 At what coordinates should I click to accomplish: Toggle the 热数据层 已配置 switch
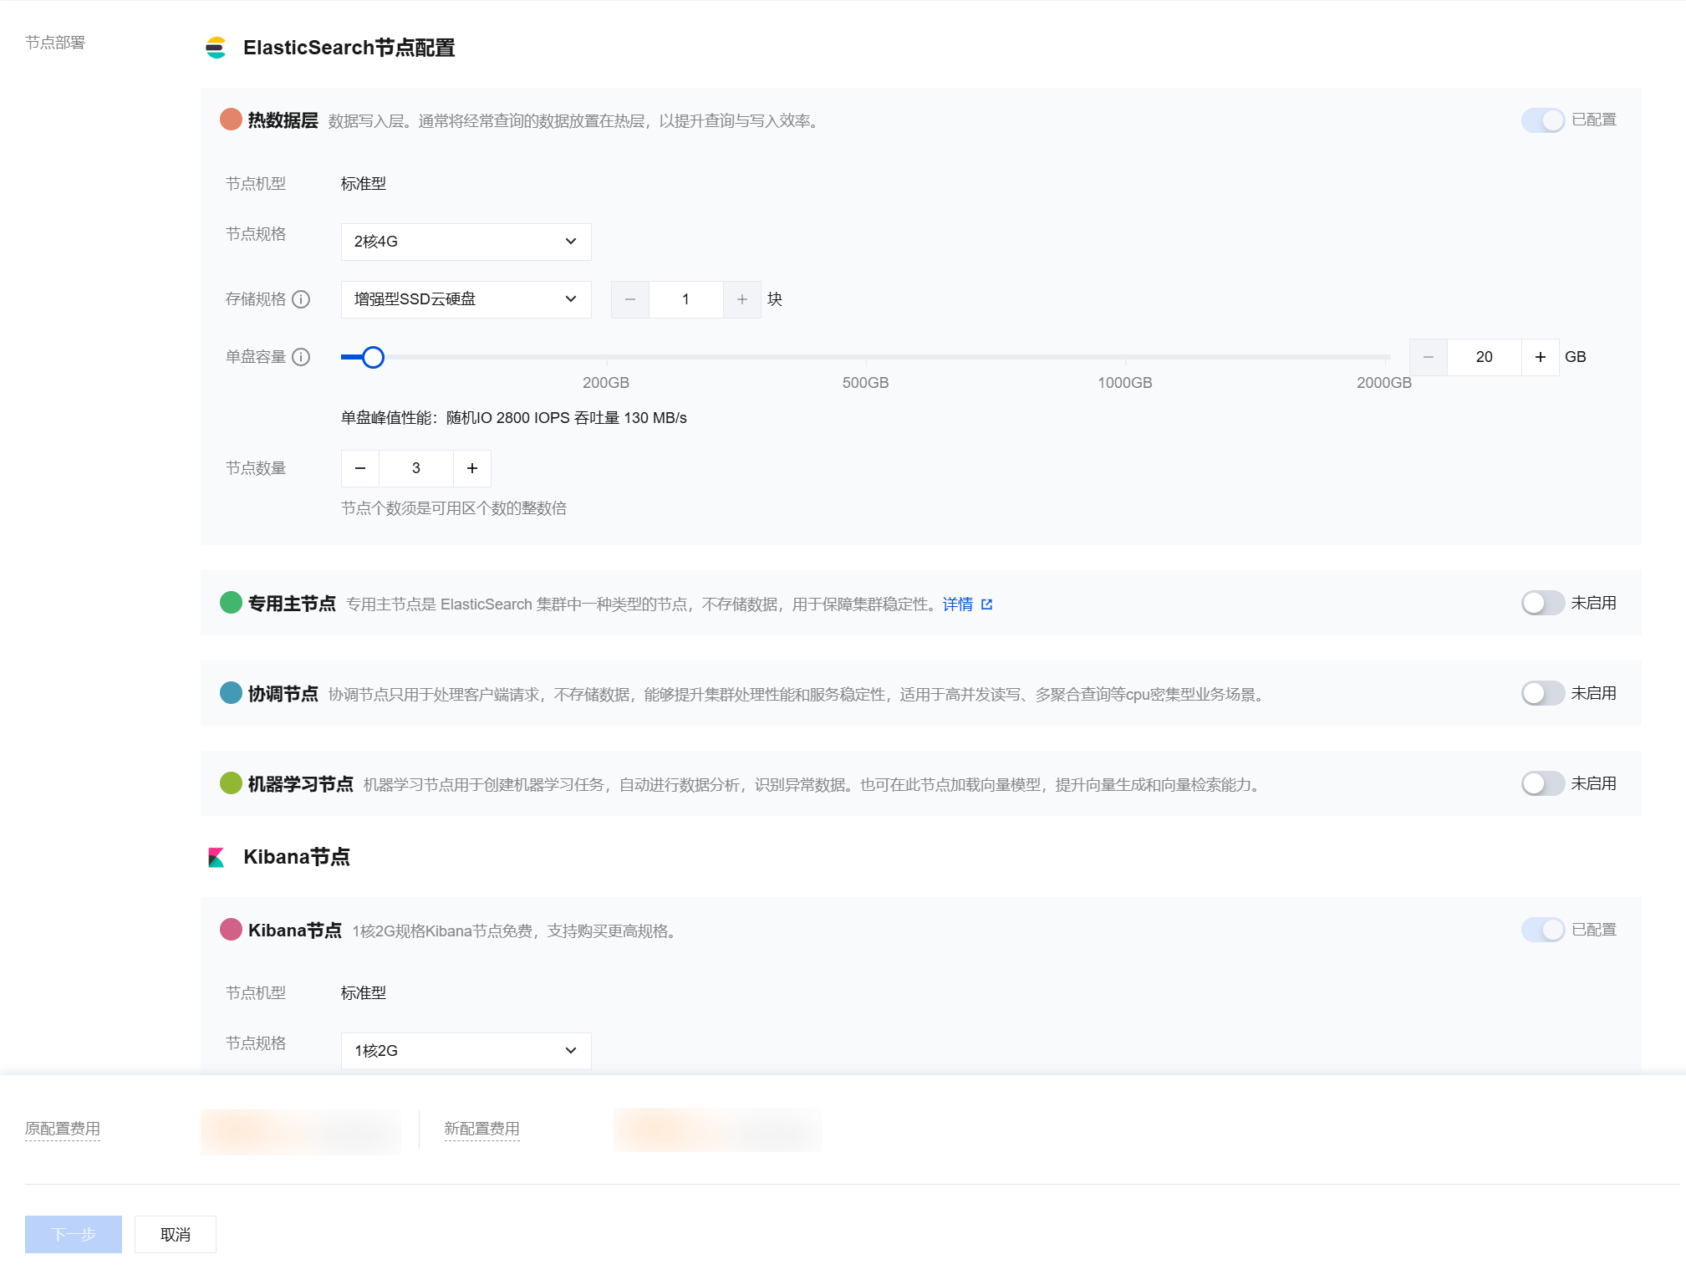[x=1542, y=120]
